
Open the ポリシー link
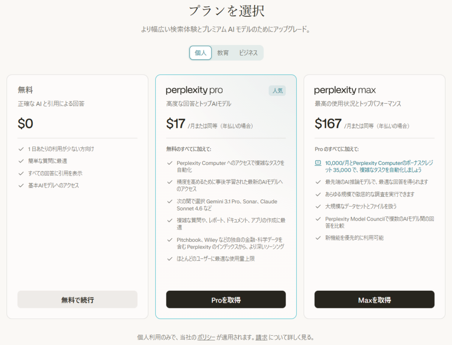(x=206, y=337)
